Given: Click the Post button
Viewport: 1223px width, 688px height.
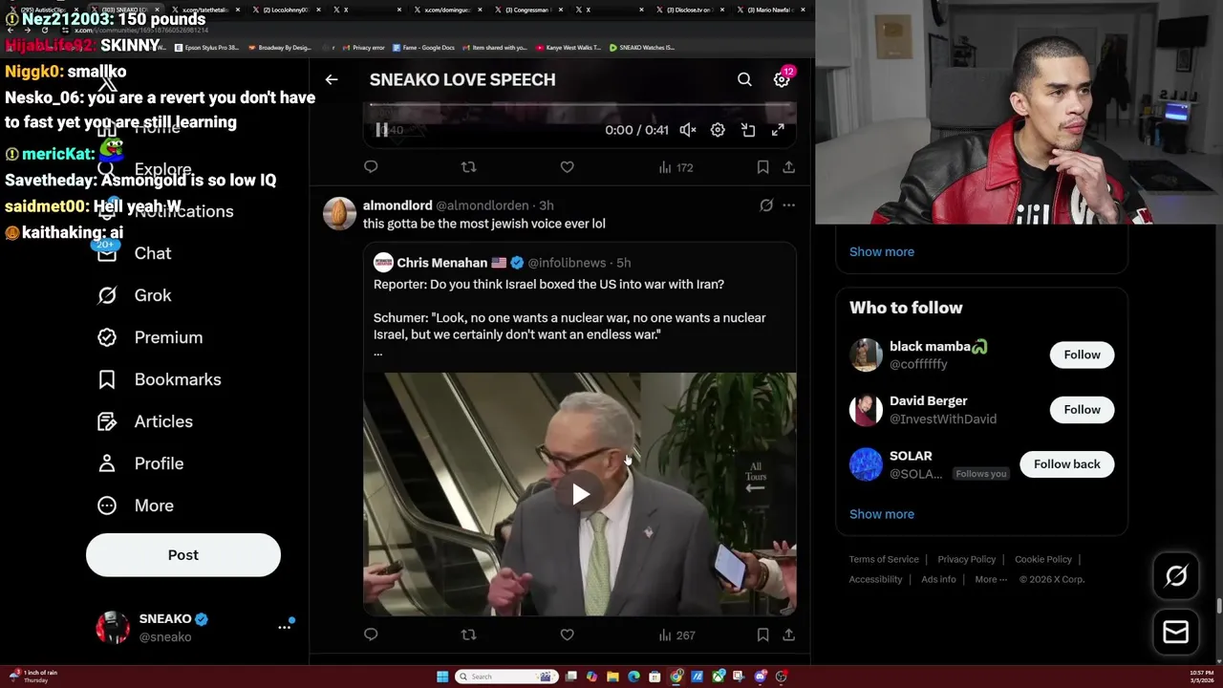Looking at the screenshot, I should [183, 555].
